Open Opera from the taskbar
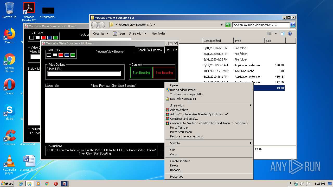Screen dimensions: 333x187 56,184
